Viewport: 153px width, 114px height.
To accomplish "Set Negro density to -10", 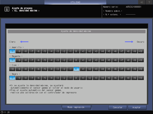I will (12, 78).
